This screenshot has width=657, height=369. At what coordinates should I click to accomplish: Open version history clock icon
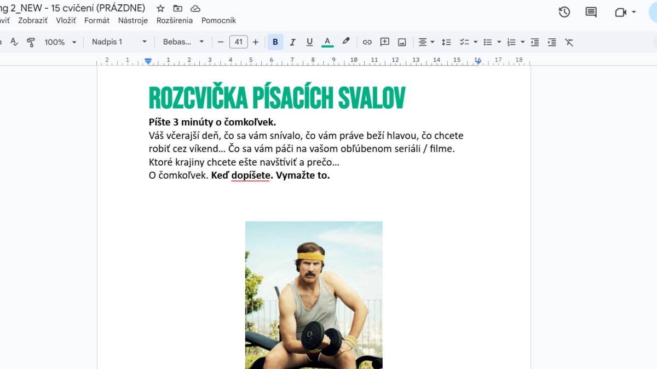coord(564,12)
